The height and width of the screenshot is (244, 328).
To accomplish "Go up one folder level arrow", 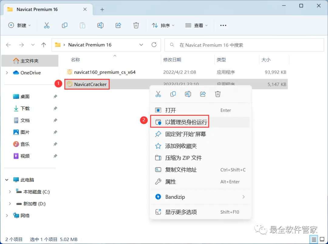I will [43, 45].
